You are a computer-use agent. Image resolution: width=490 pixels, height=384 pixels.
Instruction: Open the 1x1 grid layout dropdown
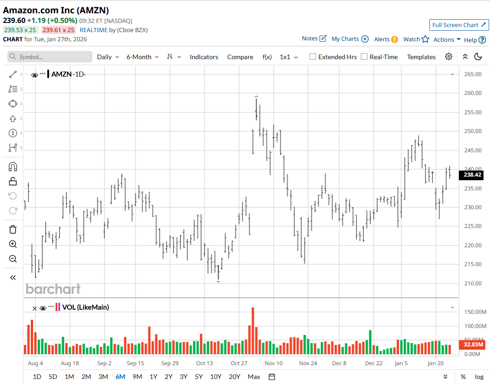[x=288, y=57]
